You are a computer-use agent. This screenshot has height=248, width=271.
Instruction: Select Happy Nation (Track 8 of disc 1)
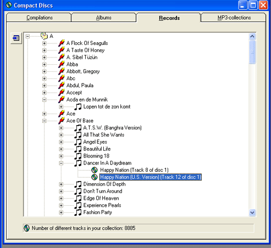point(134,170)
